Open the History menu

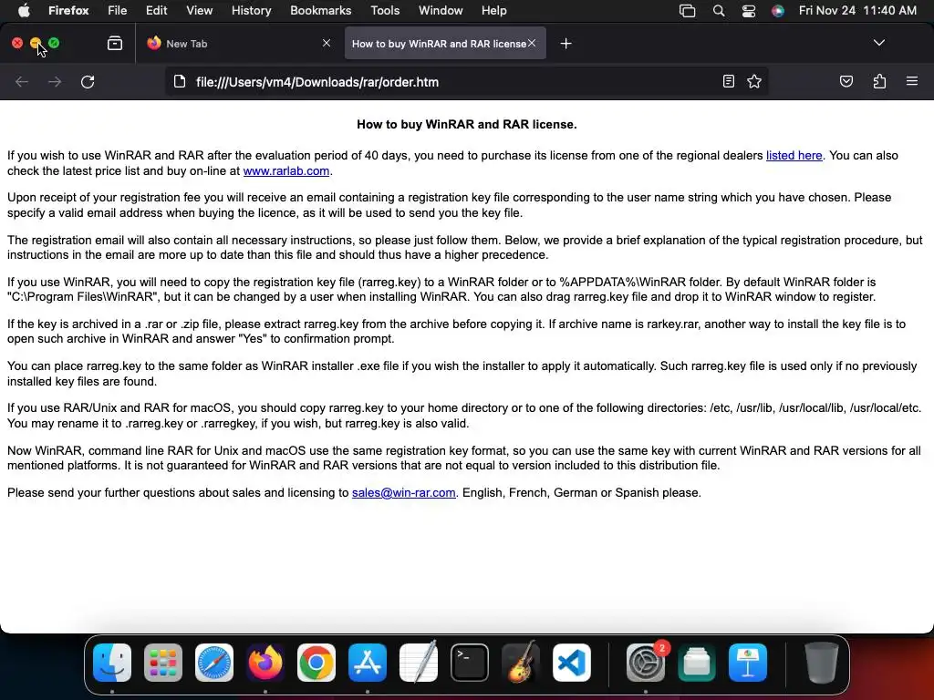click(252, 10)
